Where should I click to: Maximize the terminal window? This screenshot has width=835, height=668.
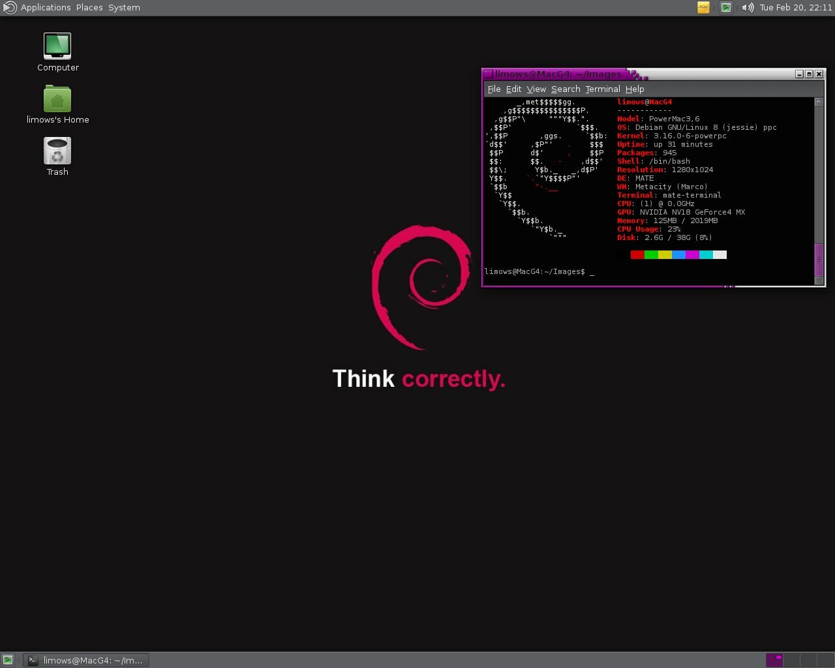pos(809,74)
